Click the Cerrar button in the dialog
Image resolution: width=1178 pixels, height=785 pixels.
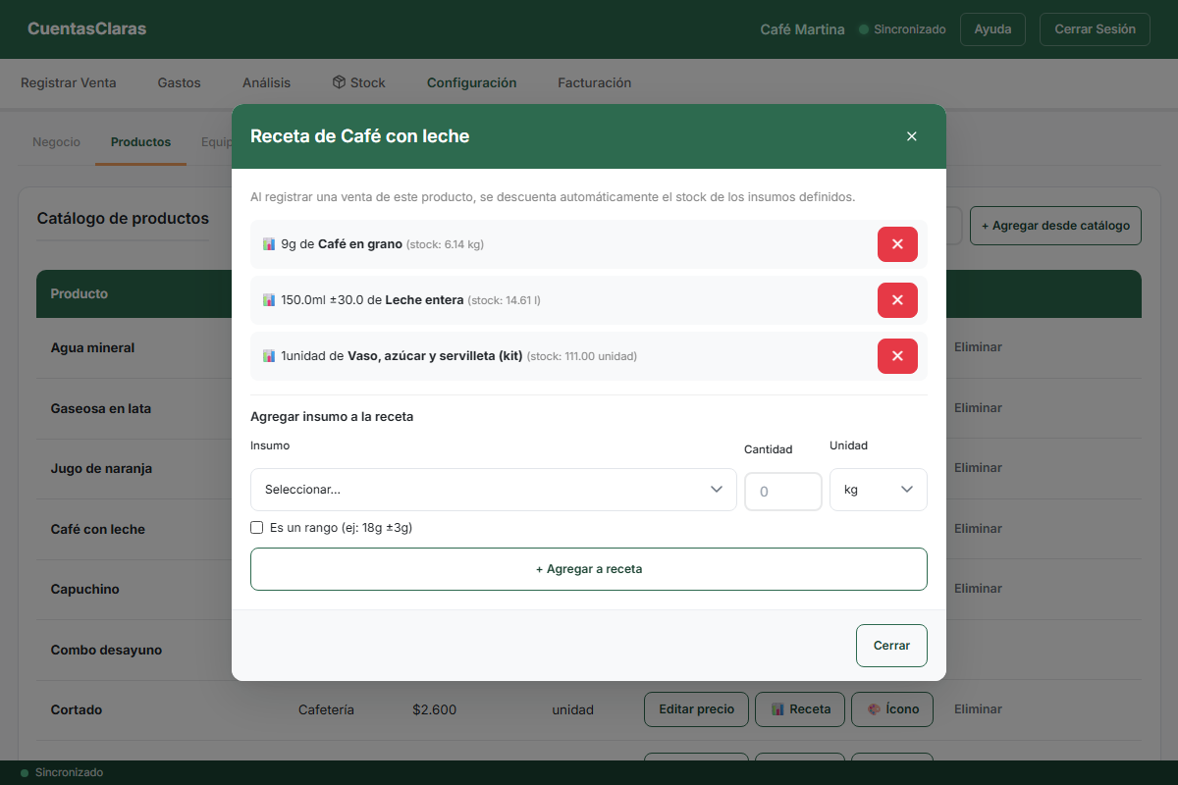[x=891, y=646]
